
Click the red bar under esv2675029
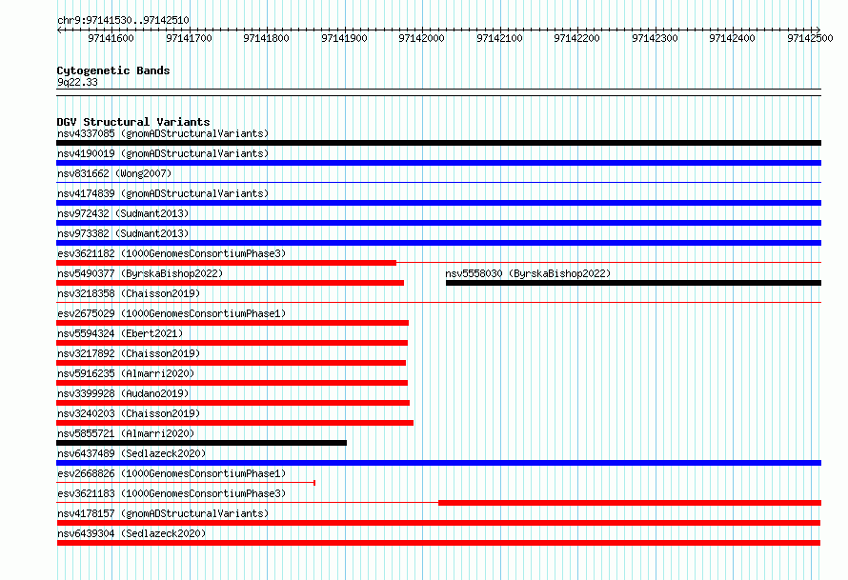coord(232,323)
